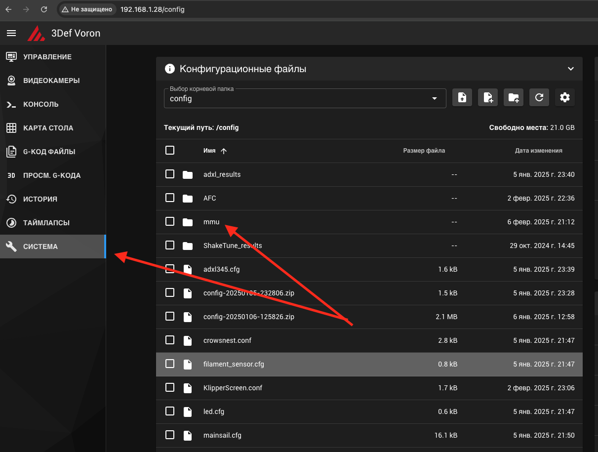Open the adxl_results folder name

click(222, 174)
